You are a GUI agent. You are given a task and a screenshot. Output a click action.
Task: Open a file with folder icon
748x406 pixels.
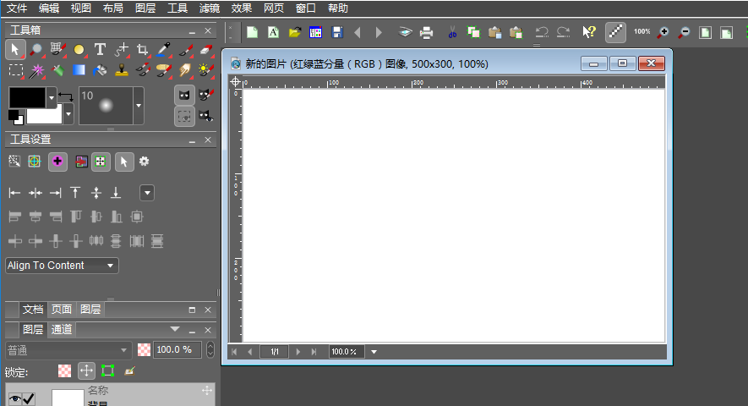(295, 32)
